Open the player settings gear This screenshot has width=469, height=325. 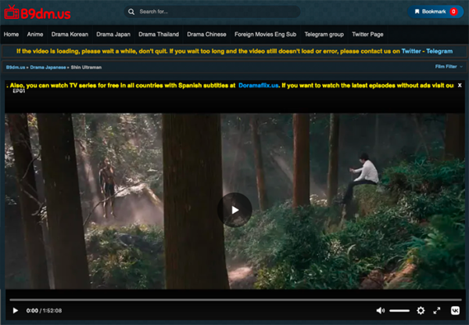point(421,311)
